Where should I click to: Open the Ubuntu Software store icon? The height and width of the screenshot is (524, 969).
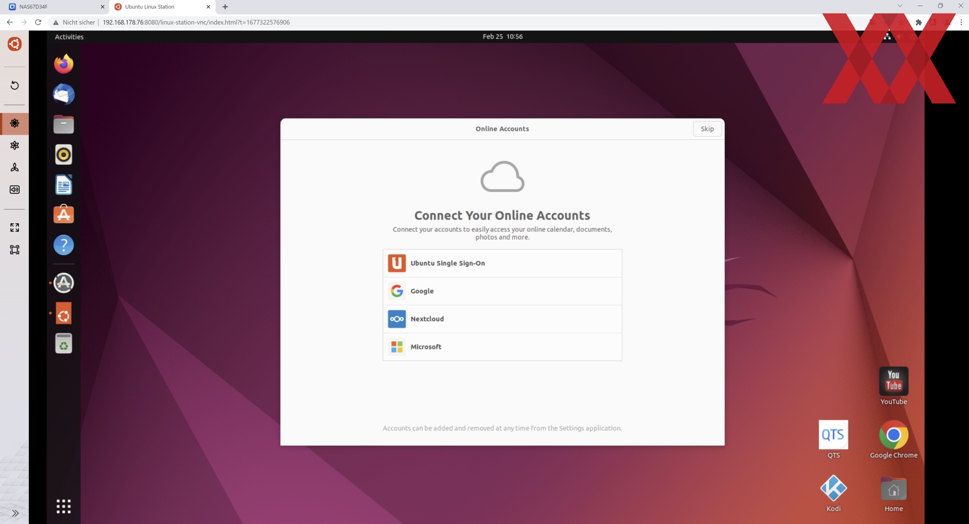coord(64,215)
